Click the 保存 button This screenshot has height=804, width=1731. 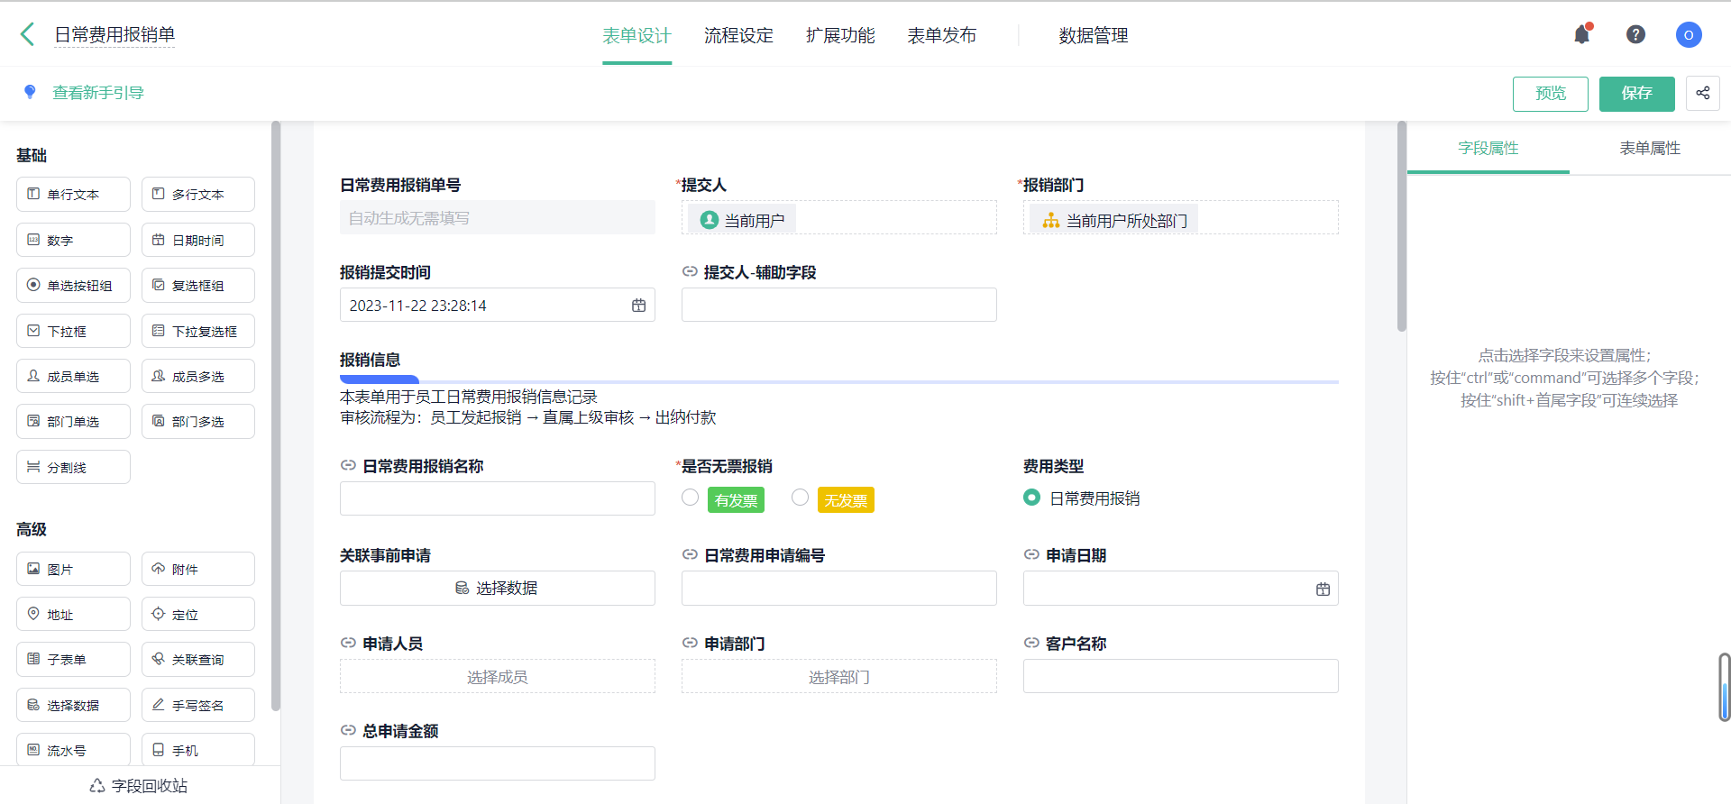pos(1636,94)
